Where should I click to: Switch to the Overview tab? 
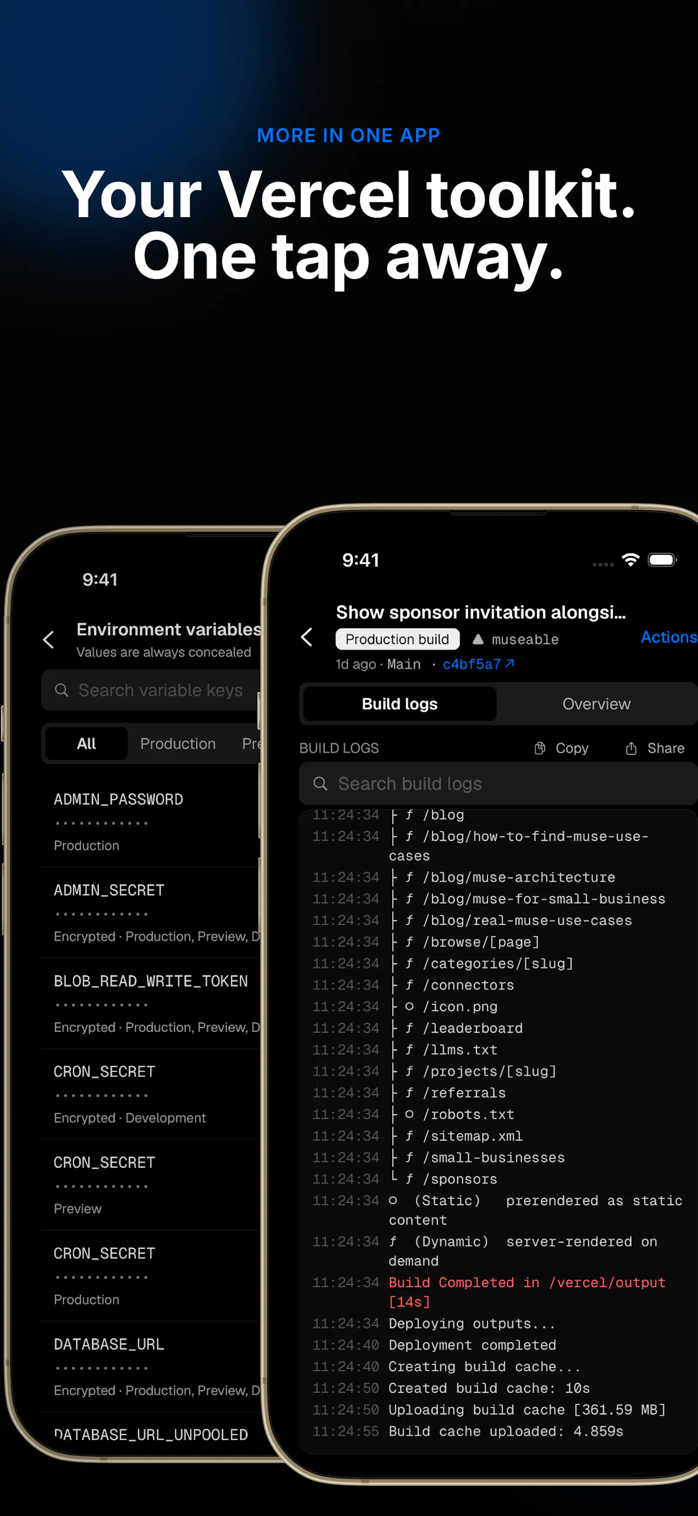[x=597, y=704]
